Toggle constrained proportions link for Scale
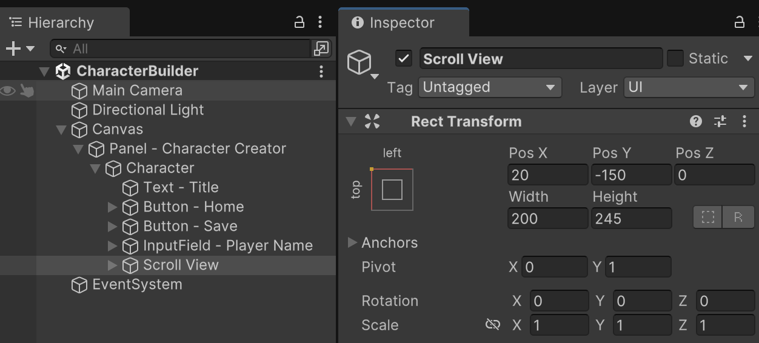Screen dimensions: 759x343 pyautogui.click(x=493, y=325)
